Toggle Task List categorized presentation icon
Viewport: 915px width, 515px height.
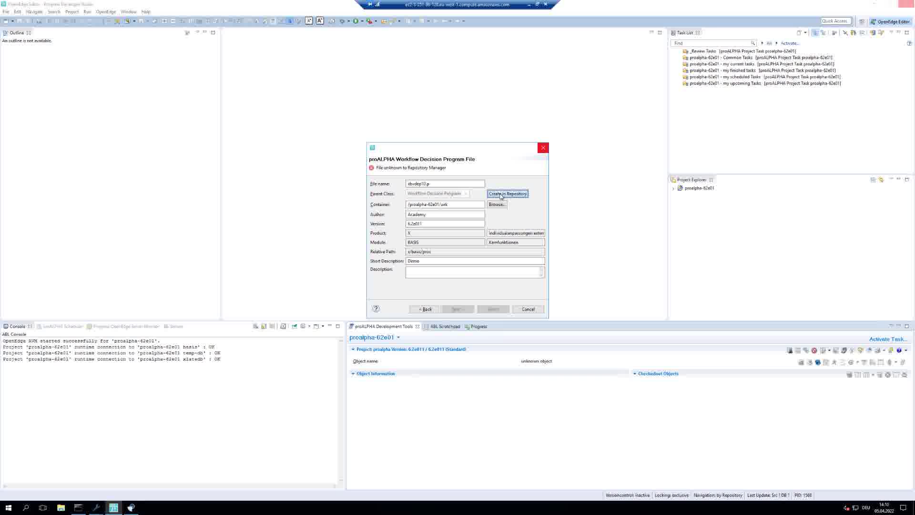(815, 33)
